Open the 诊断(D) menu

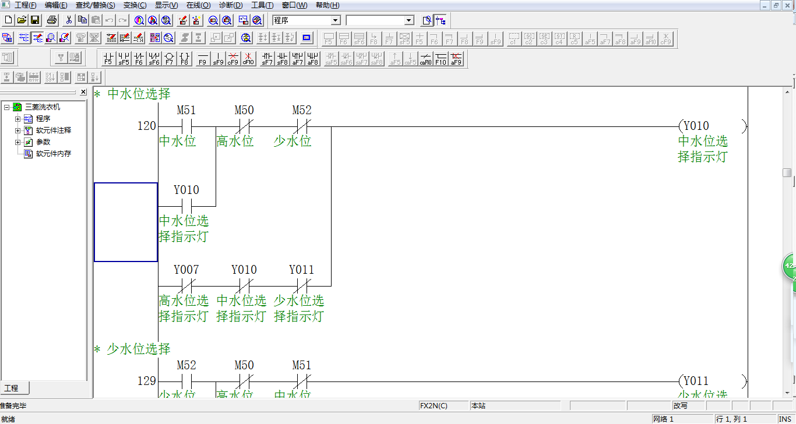(x=231, y=5)
